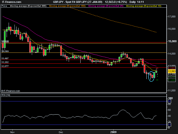
Task: Click the 12,877 level label
Action: 5,66
